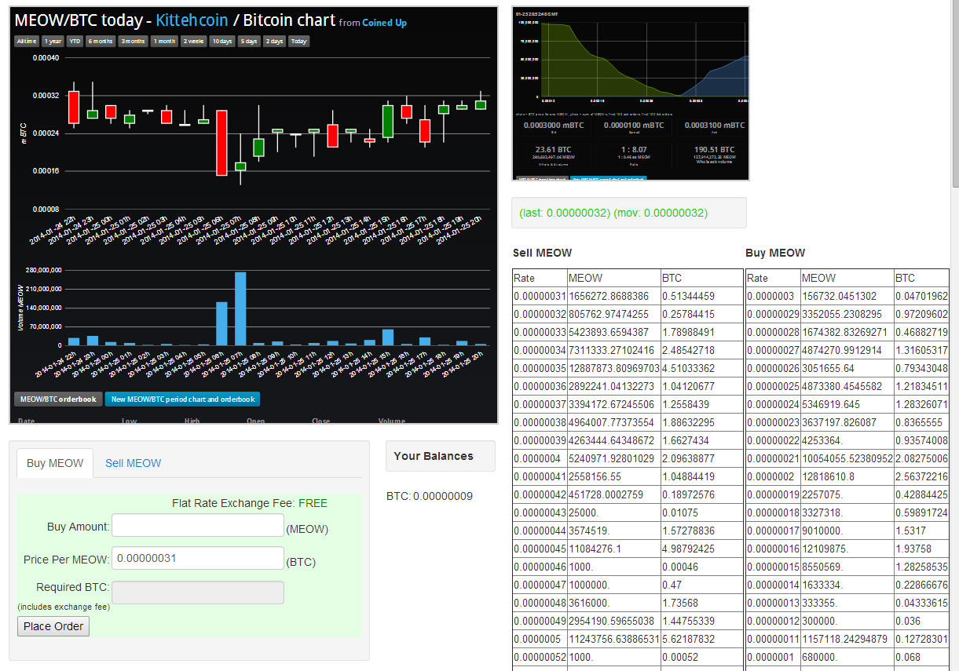The image size is (959, 671).
Task: Select sell rate 0.00000045
Action: click(540, 549)
